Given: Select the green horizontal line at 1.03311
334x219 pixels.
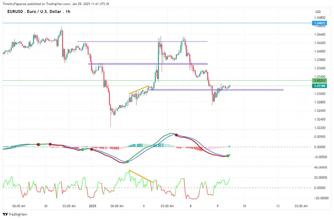Looking at the screenshot, I should pyautogui.click(x=157, y=81).
